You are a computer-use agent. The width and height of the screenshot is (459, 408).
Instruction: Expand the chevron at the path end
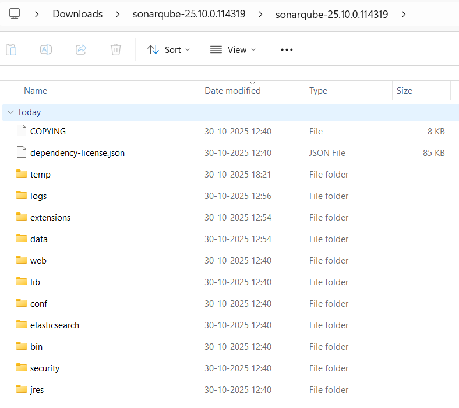[404, 14]
